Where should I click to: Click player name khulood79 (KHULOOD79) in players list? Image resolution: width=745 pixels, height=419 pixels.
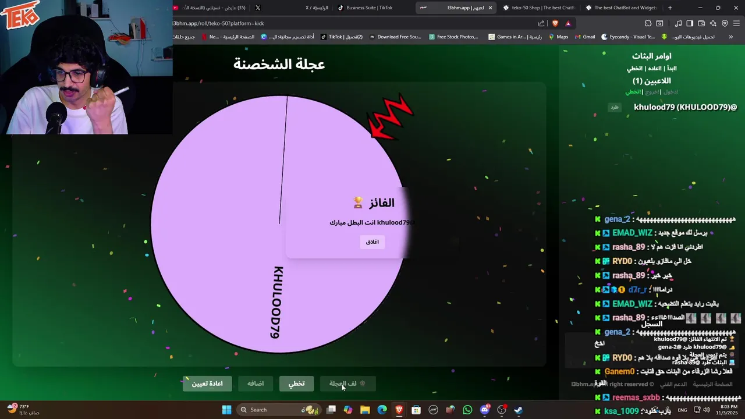pos(685,107)
